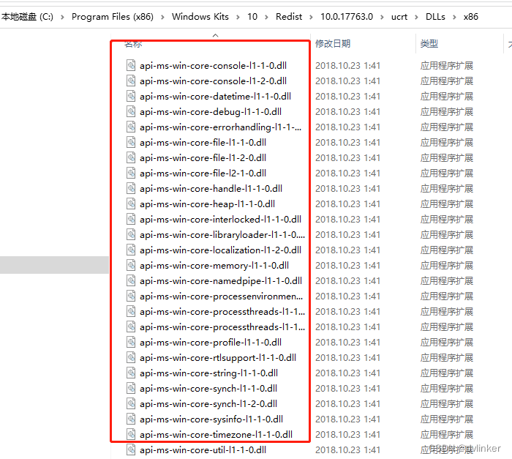This screenshot has width=512, height=459.
Task: Select file name api-ms-win-core-timezone-l1-1-0.dll
Action: pyautogui.click(x=217, y=435)
